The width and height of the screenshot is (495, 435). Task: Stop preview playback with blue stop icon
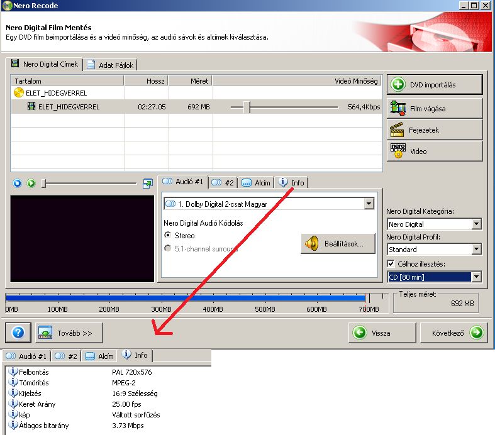click(18, 184)
